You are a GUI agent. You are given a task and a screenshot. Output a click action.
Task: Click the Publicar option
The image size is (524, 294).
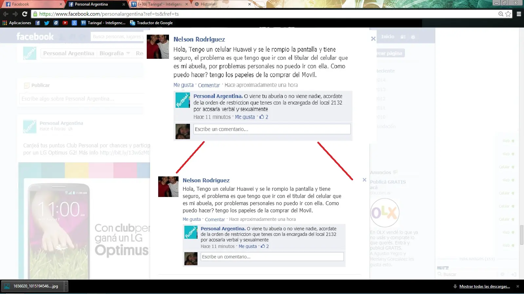tap(37, 85)
